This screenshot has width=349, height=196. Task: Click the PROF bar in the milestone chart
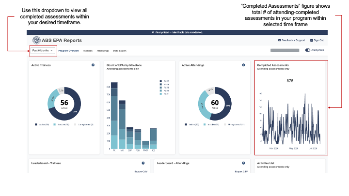pyautogui.click(x=145, y=145)
